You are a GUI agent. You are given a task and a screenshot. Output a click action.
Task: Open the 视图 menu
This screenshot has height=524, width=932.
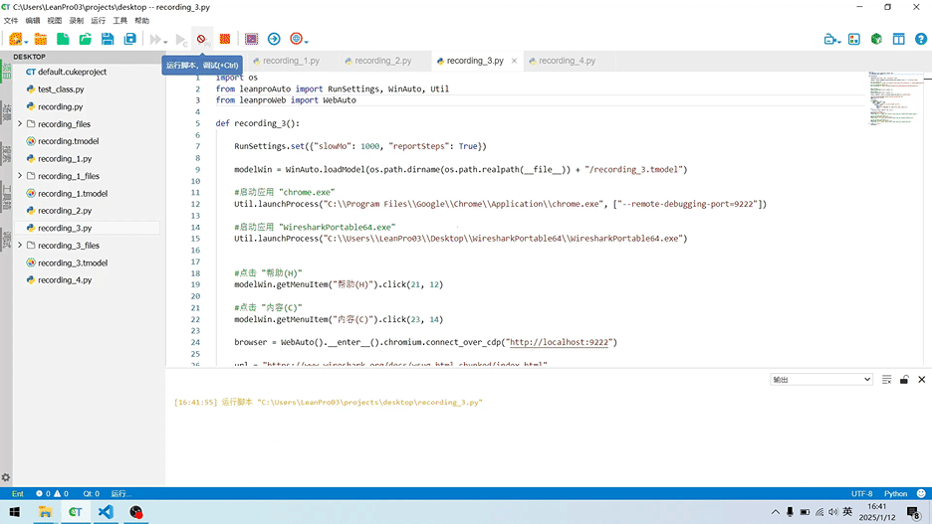coord(55,21)
